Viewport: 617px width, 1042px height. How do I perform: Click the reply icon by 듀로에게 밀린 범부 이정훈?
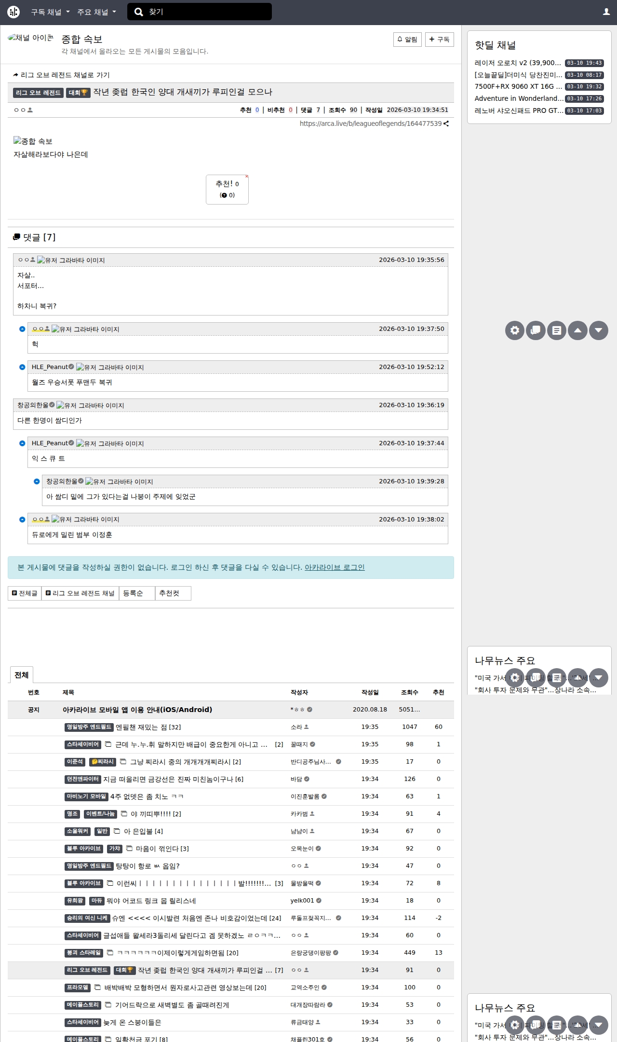(x=22, y=520)
